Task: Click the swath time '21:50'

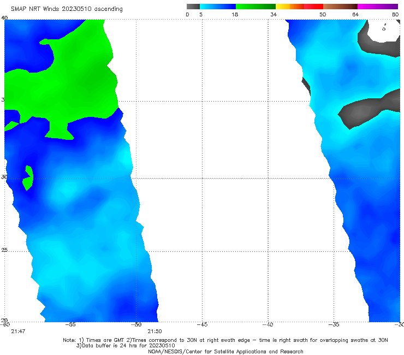Action: (155, 332)
